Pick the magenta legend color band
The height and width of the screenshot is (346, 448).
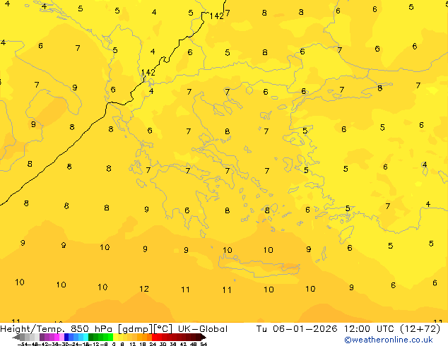point(57,337)
